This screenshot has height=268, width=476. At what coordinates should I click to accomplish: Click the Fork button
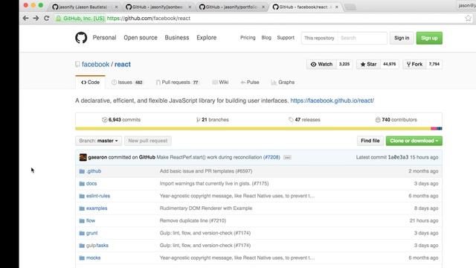(x=415, y=64)
